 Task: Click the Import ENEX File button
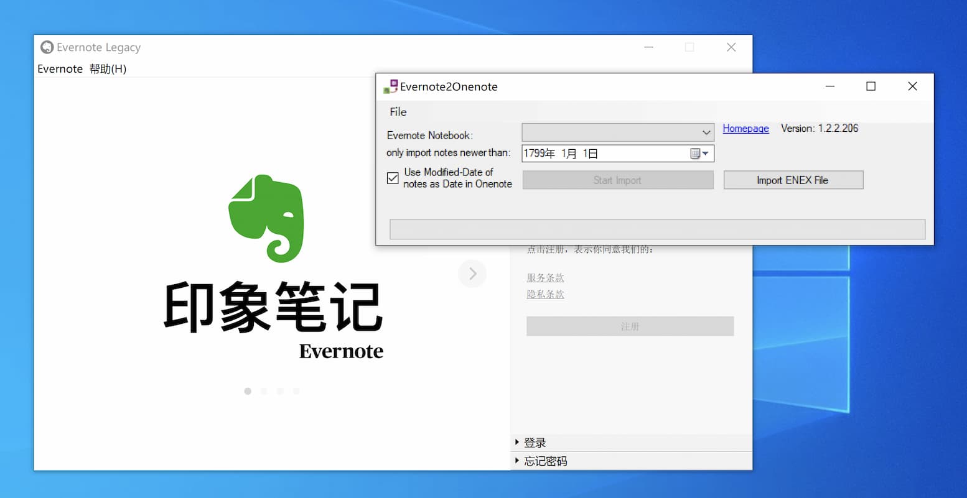coord(793,180)
